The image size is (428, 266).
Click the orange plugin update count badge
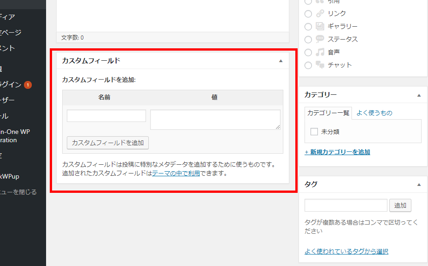click(x=28, y=85)
